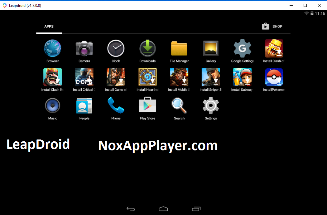Open the SHOP section
Viewport: 327px width, 215px height.
(272, 27)
